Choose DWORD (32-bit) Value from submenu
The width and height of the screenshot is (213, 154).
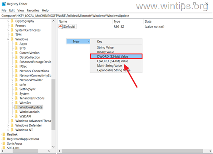(x=116, y=56)
